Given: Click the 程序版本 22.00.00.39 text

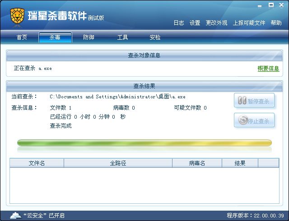Looking at the screenshot, I should 255,215.
